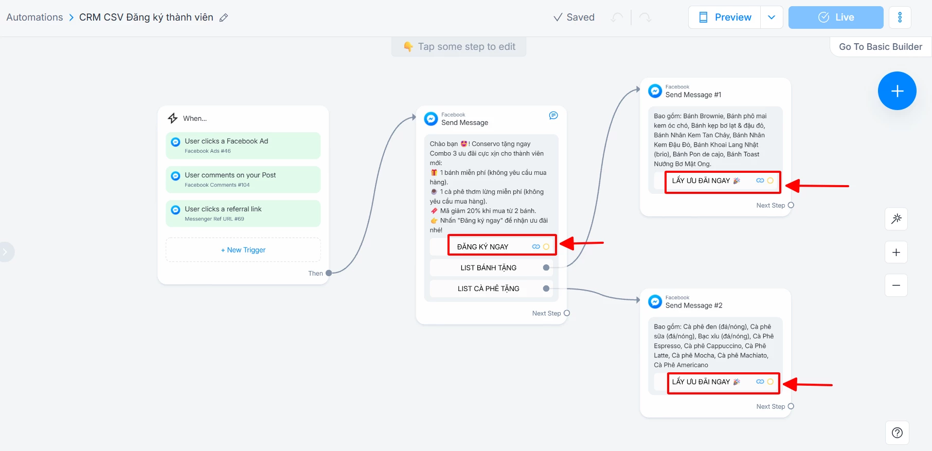932x451 pixels.
Task: Open User clicks a Facebook Ad trigger
Action: click(243, 146)
